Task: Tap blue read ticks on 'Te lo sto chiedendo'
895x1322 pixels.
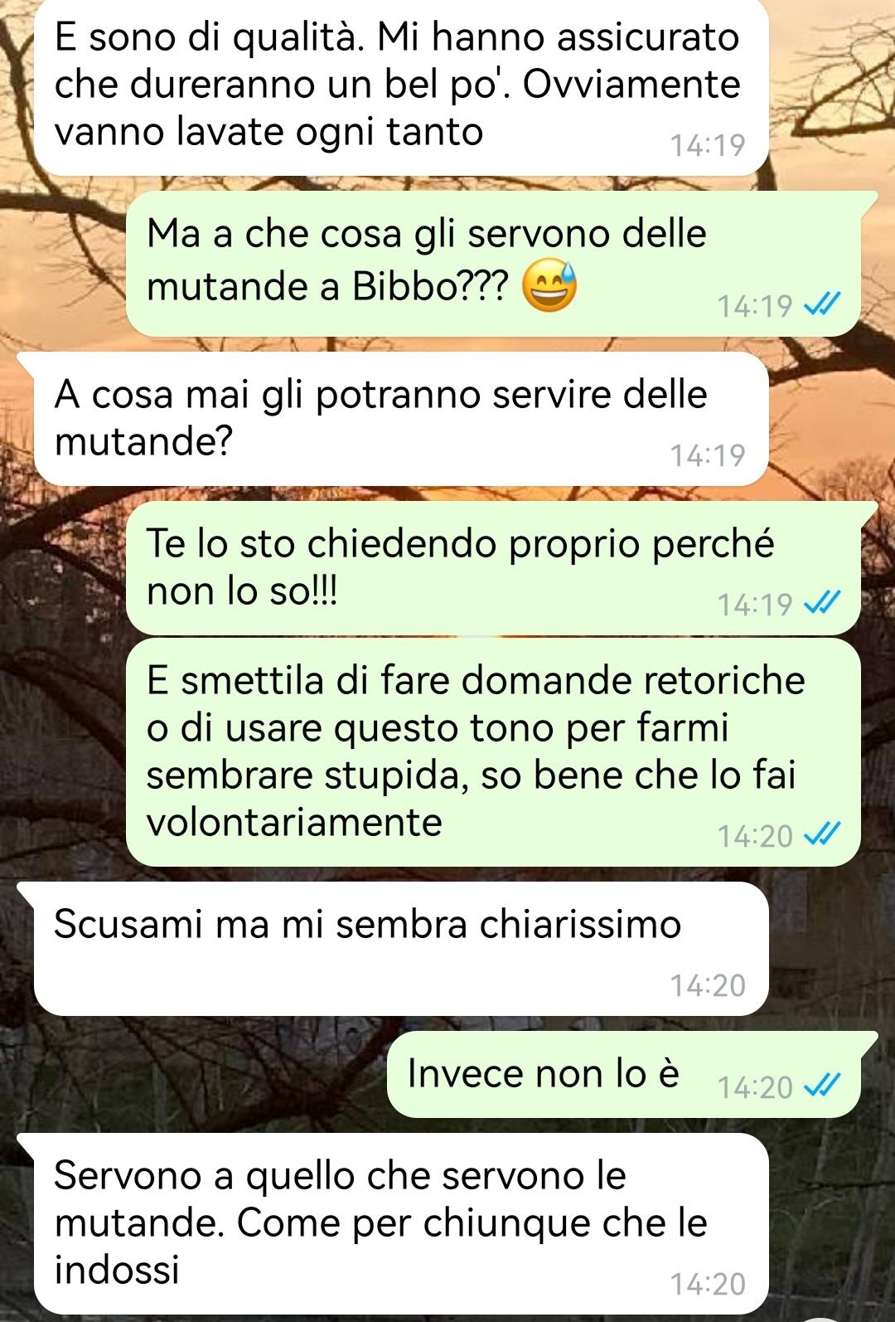Action: 822,603
